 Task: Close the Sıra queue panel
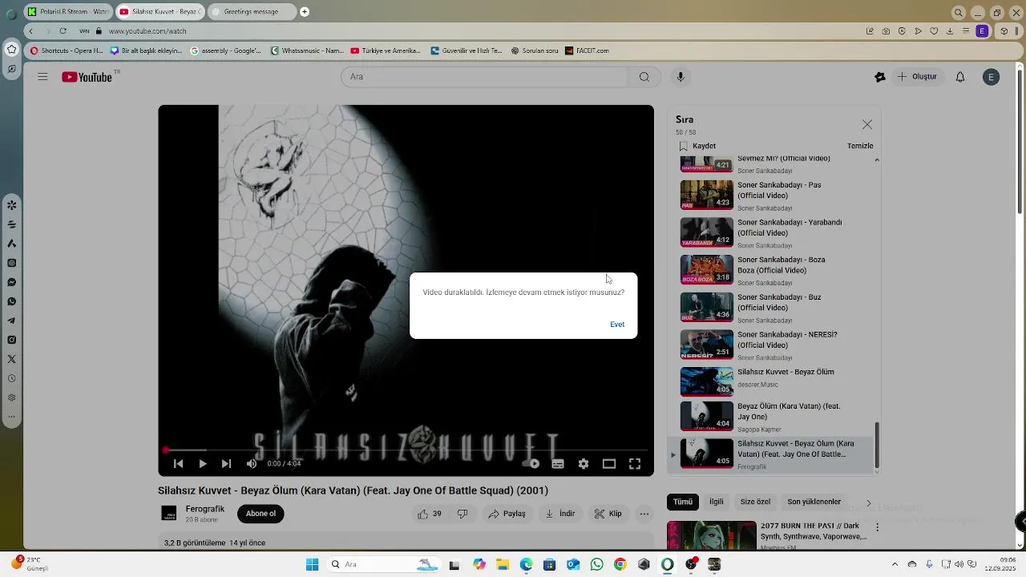867,124
